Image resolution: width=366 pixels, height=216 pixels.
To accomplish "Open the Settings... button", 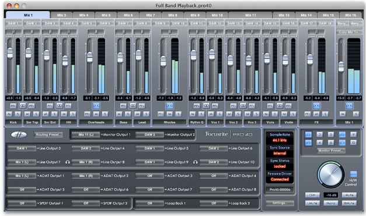I will [x=280, y=203].
